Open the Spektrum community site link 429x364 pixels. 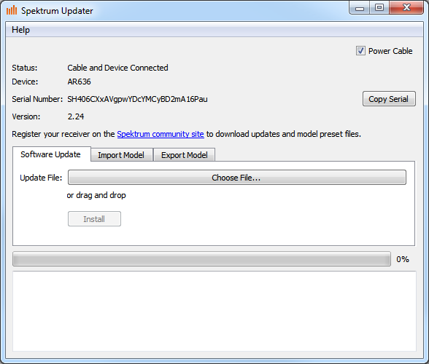pyautogui.click(x=161, y=134)
